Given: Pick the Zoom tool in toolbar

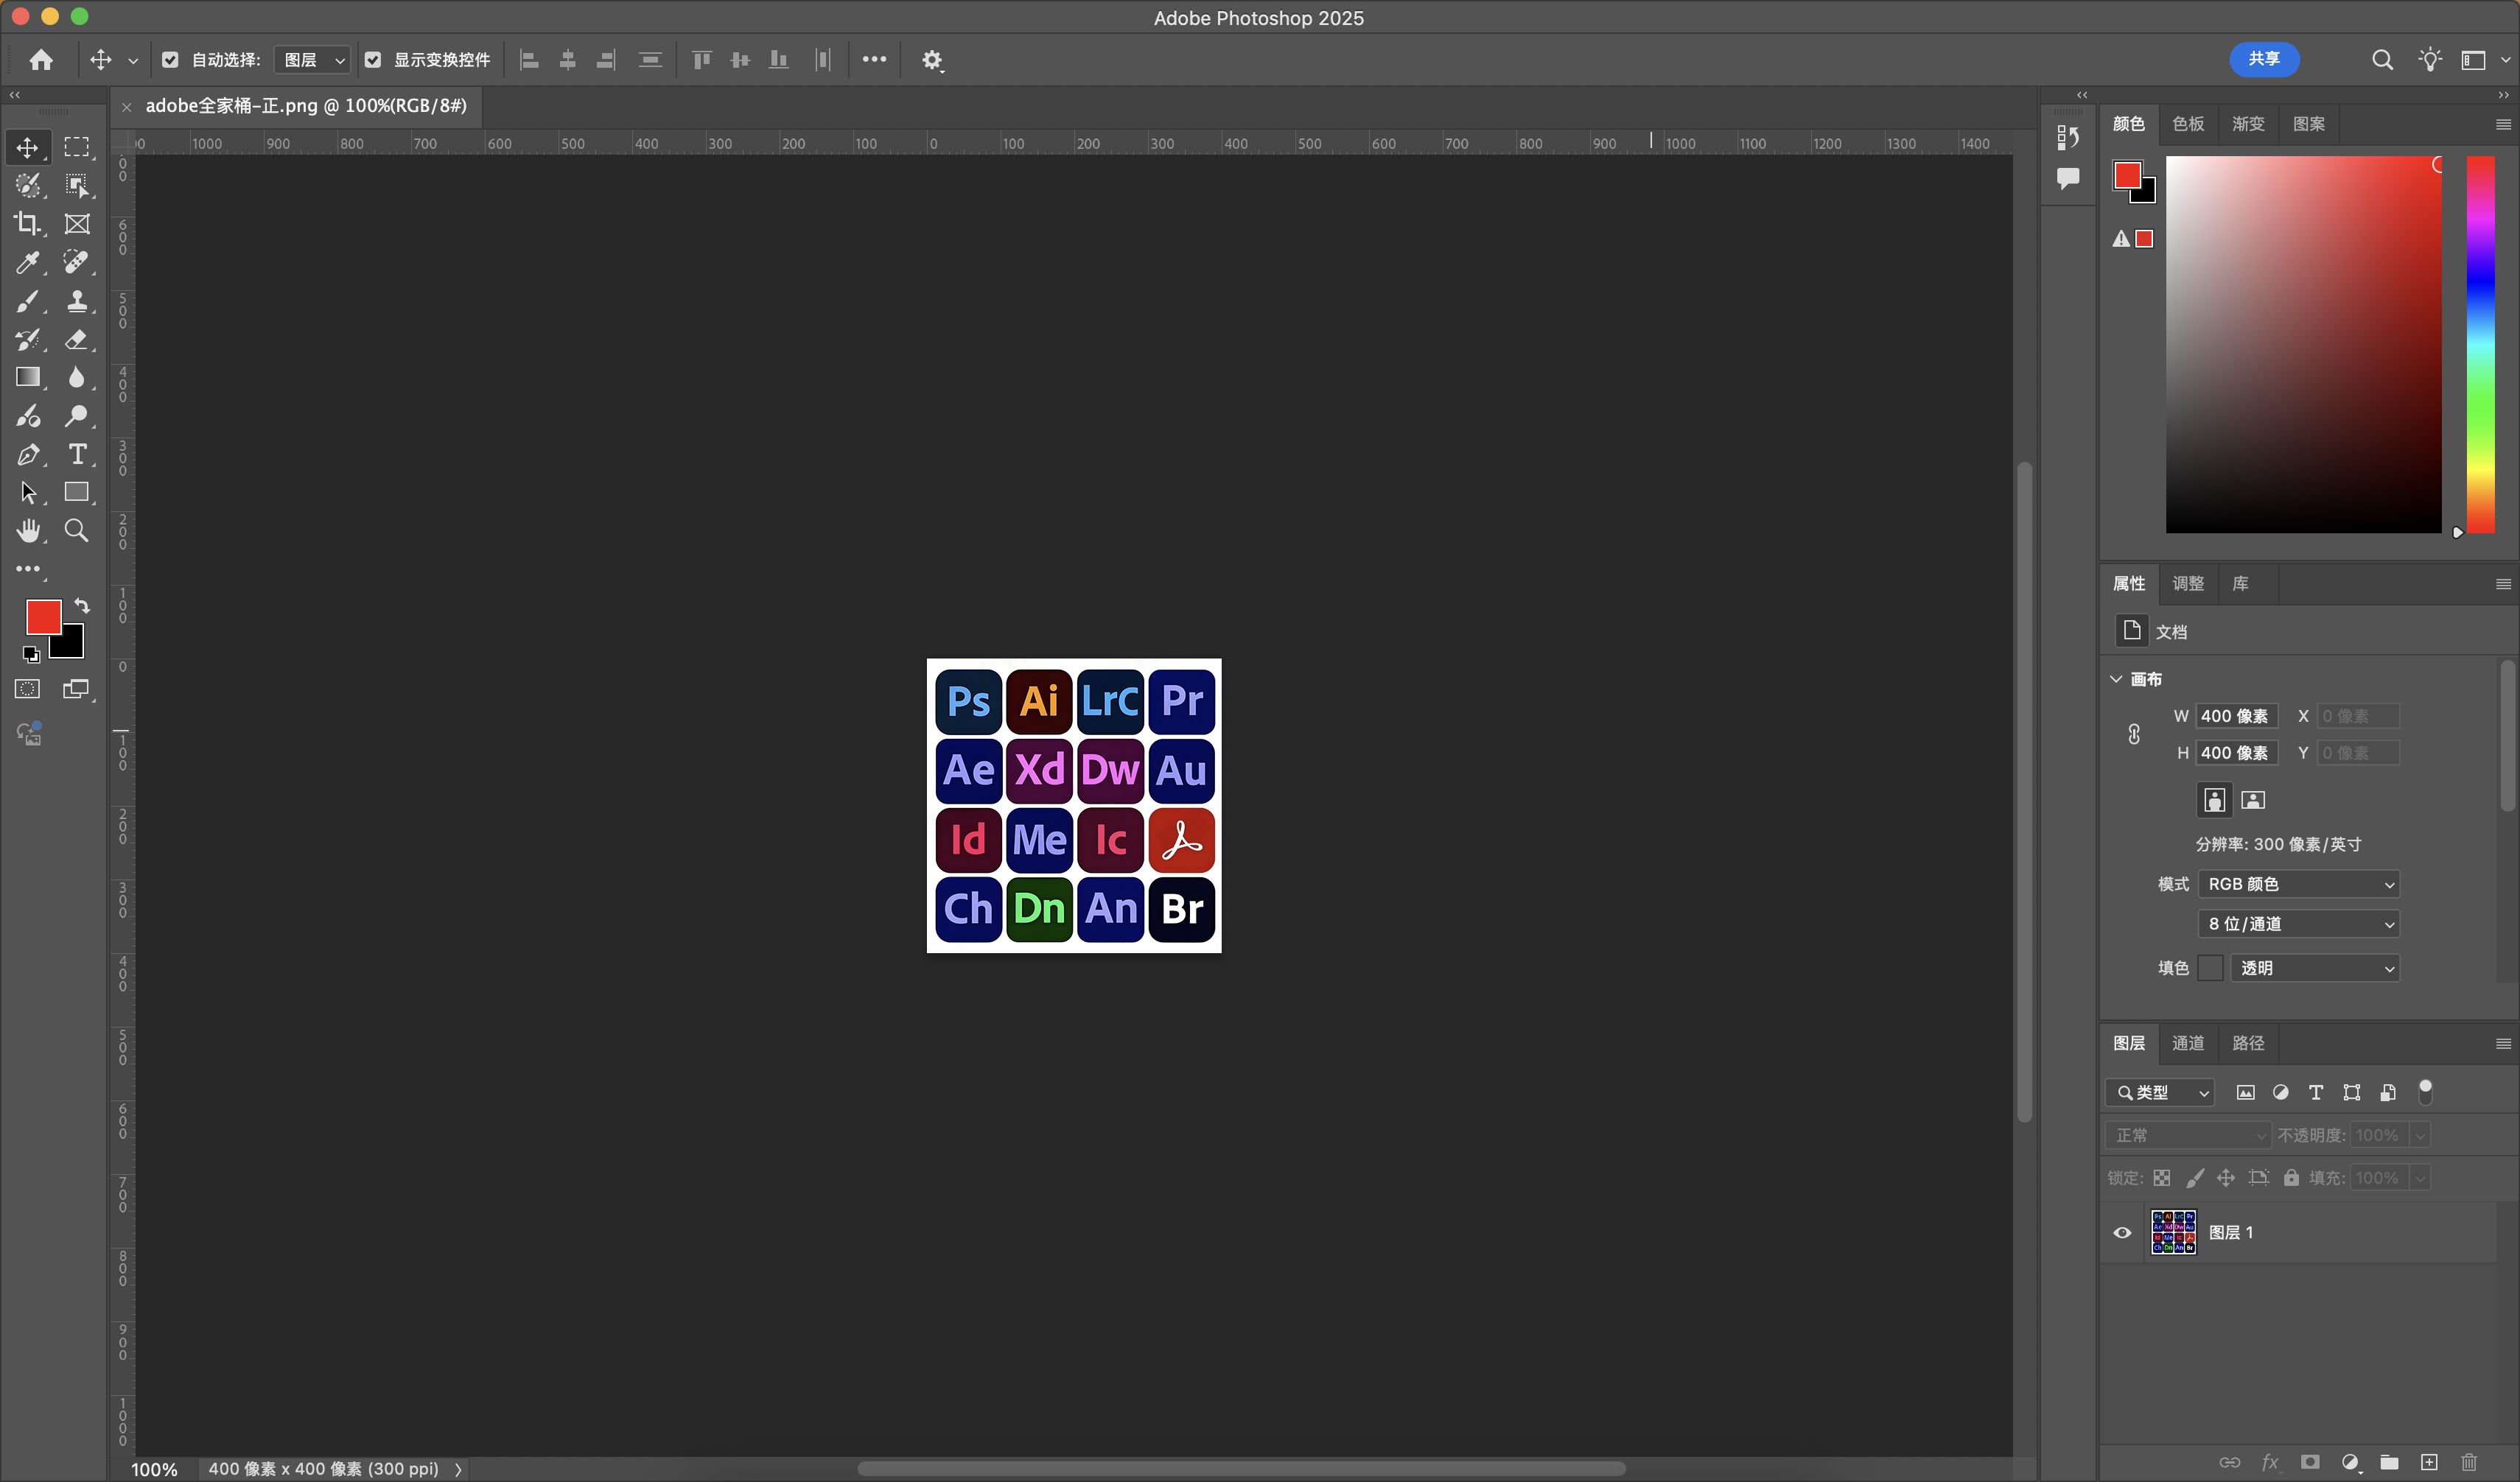Looking at the screenshot, I should tap(77, 530).
